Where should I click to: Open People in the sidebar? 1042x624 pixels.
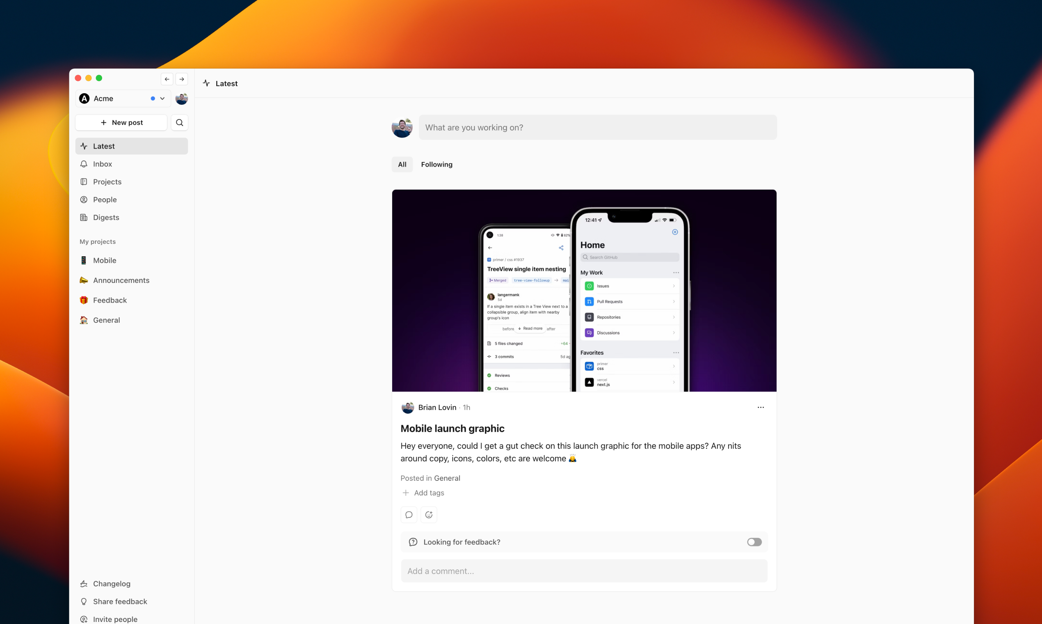click(132, 200)
